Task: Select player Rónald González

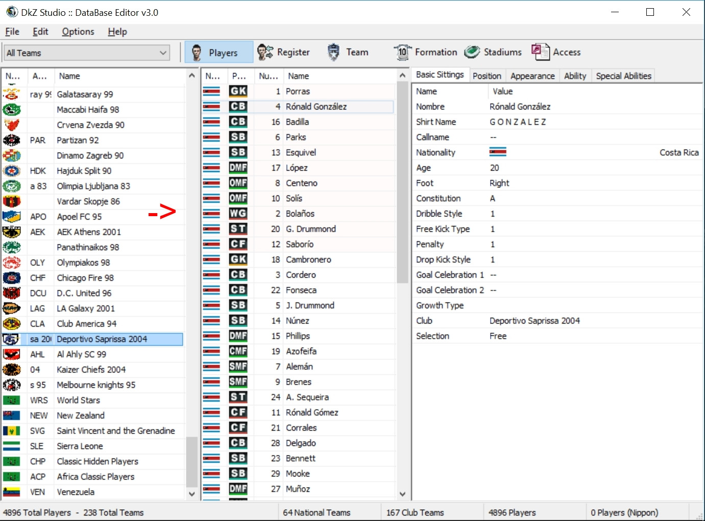Action: [x=298, y=107]
